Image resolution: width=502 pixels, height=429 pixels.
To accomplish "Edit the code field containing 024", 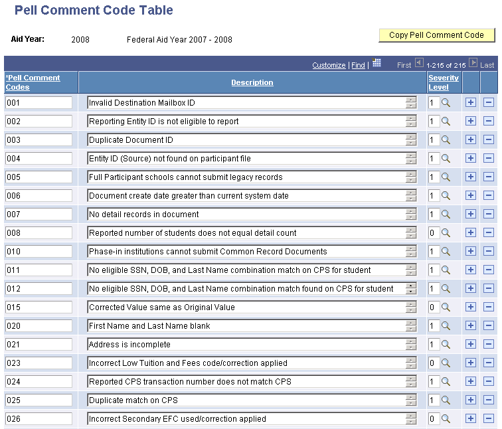I will pos(39,381).
